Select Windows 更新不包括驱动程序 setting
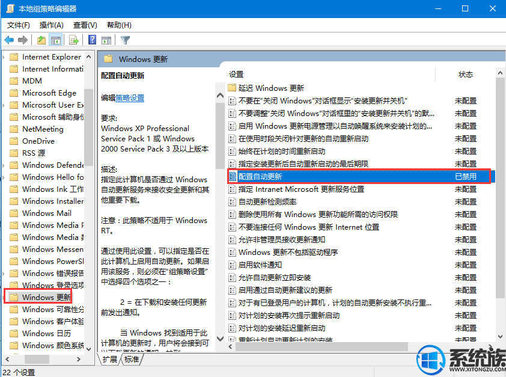Image resolution: width=506 pixels, height=377 pixels. click(x=288, y=252)
